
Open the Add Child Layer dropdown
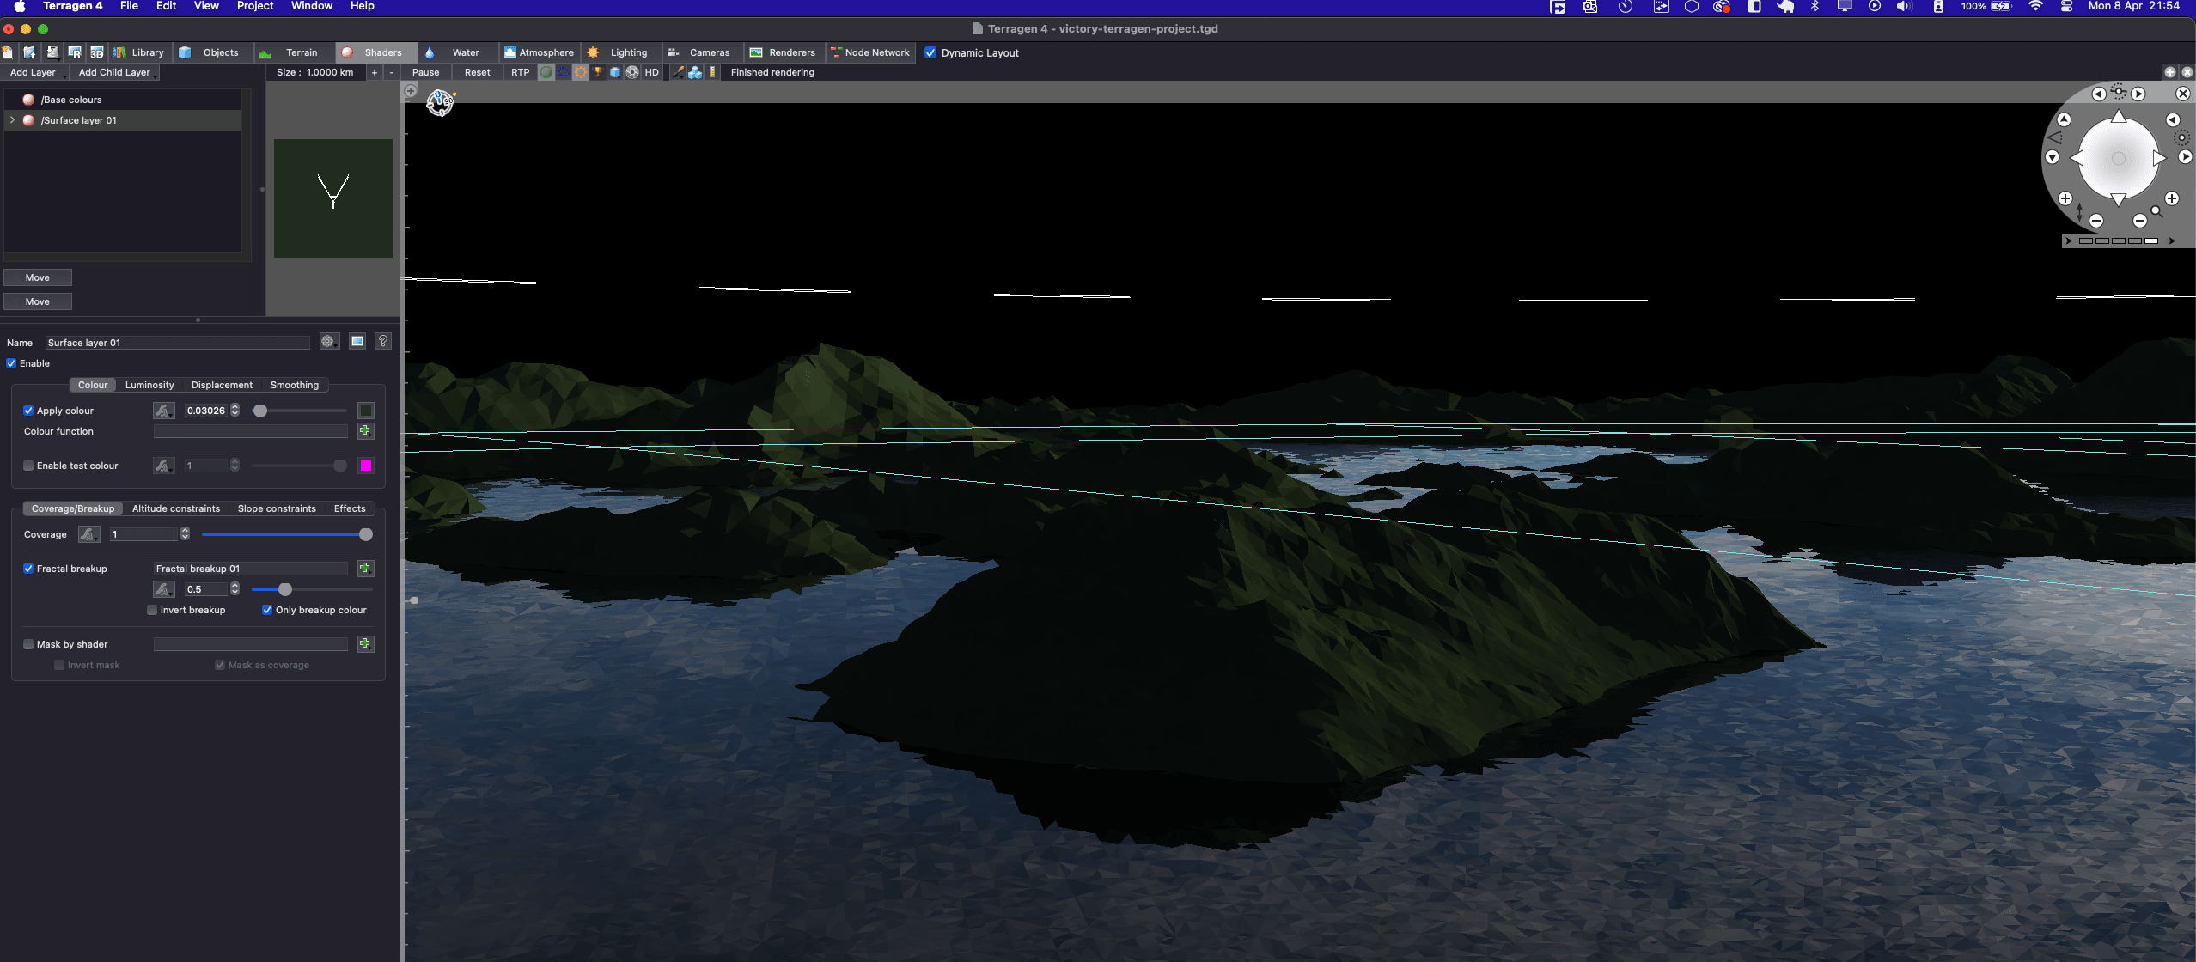pos(116,72)
